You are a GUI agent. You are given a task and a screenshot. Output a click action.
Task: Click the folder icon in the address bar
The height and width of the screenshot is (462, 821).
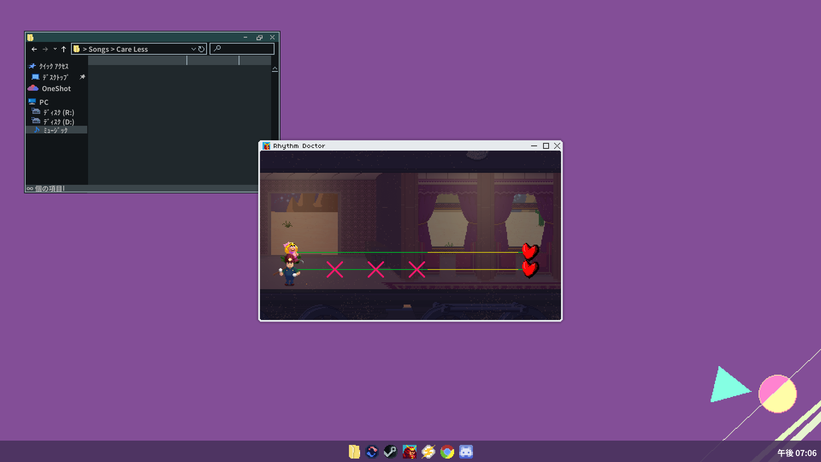(x=77, y=49)
